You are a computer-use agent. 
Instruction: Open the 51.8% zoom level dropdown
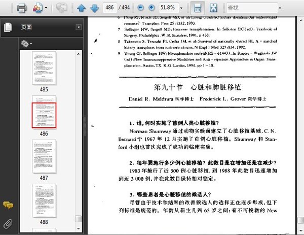180,8
